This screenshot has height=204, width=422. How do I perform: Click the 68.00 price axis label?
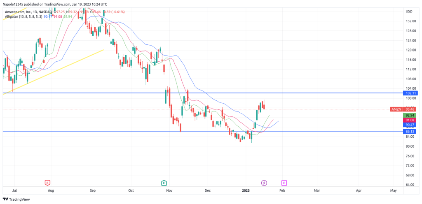pyautogui.click(x=410, y=175)
